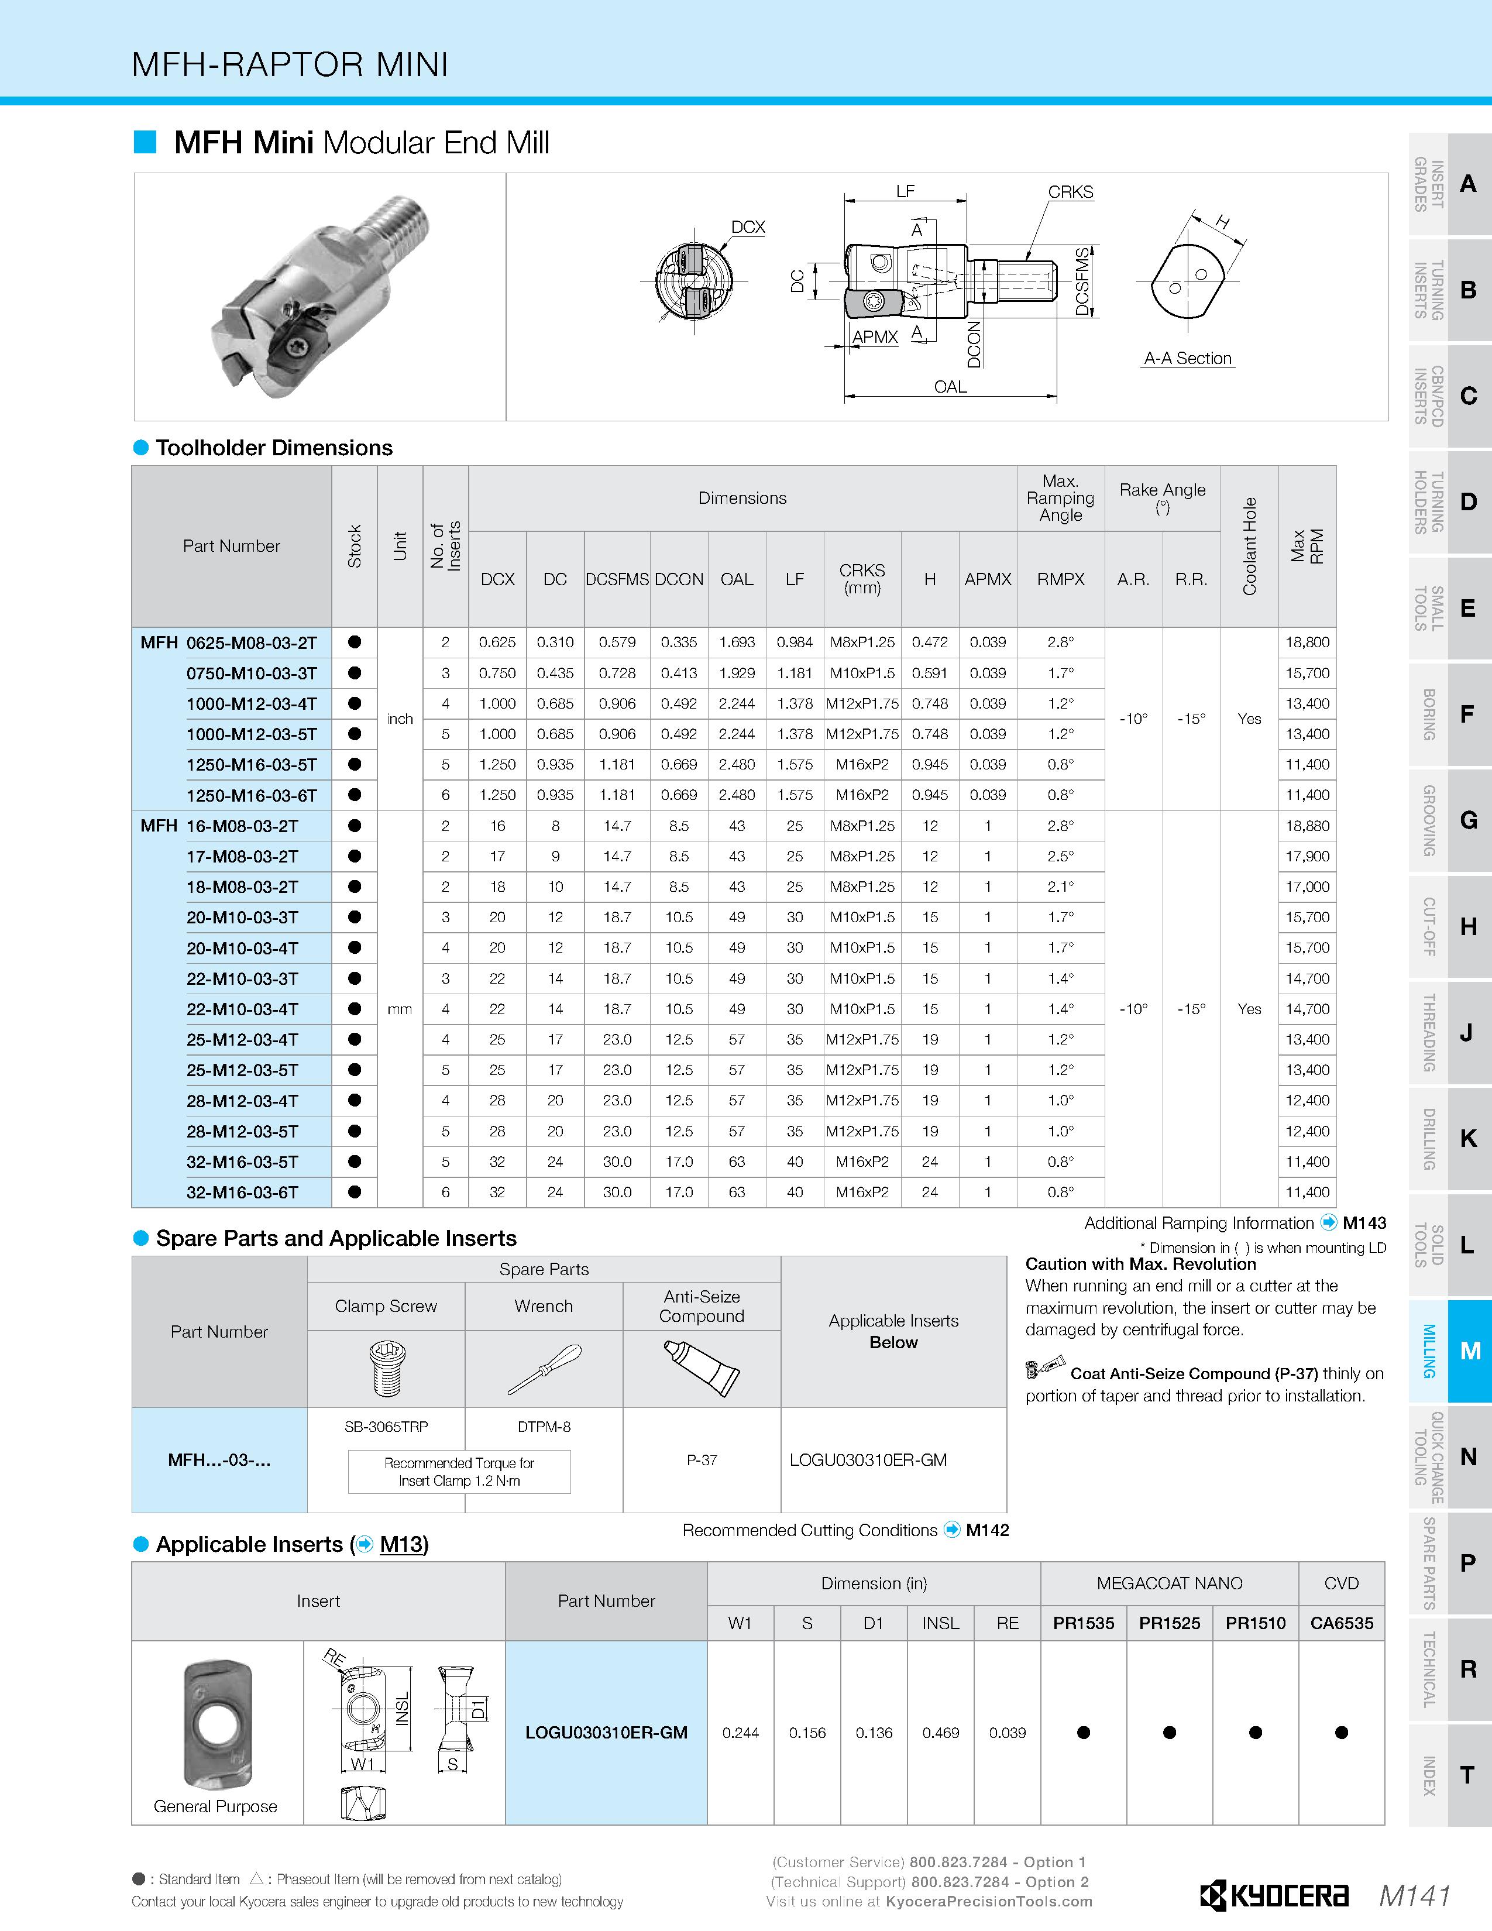Viewport: 1492px width, 1931px height.
Task: Open the J Threading side tab
Action: point(1449,1033)
